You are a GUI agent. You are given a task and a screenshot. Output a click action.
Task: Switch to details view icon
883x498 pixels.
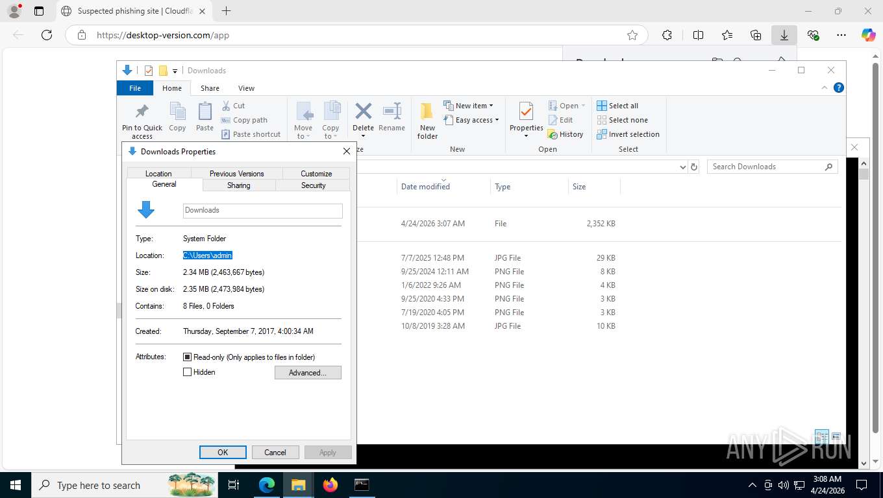coord(821,436)
